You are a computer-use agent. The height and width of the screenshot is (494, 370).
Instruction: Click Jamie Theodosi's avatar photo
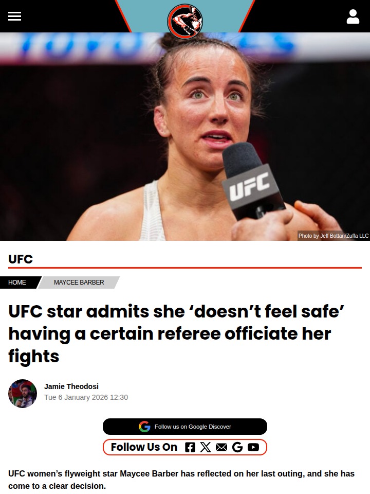[22, 394]
